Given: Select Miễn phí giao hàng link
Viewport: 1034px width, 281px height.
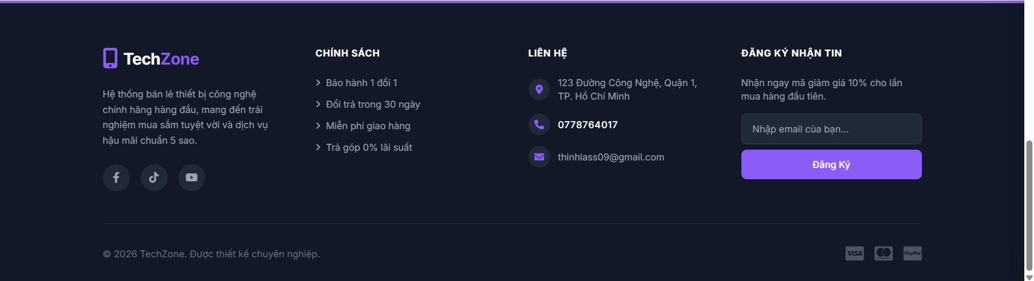Looking at the screenshot, I should [367, 126].
